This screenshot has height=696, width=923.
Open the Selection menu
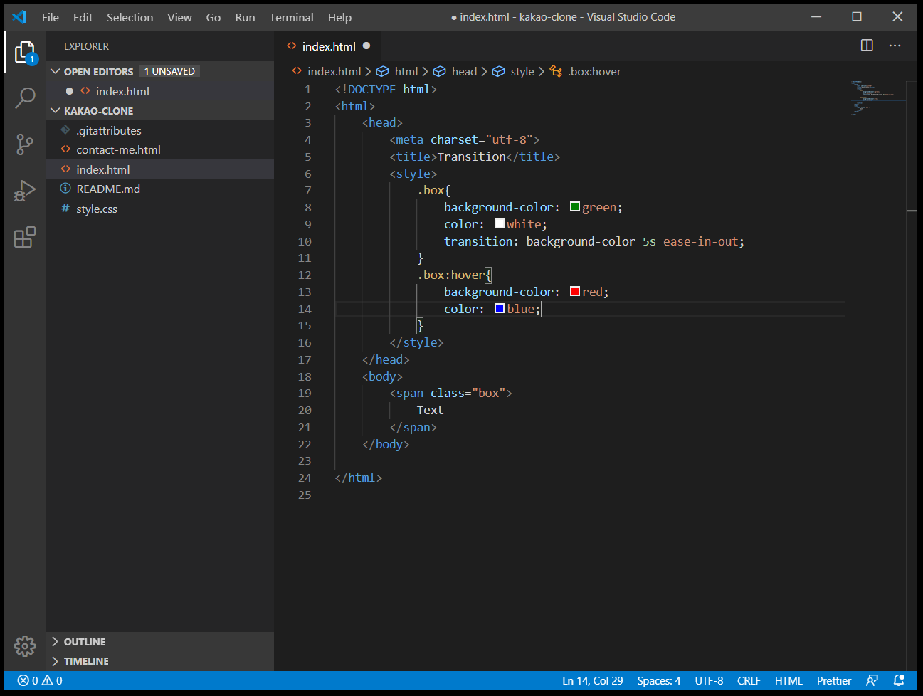130,17
